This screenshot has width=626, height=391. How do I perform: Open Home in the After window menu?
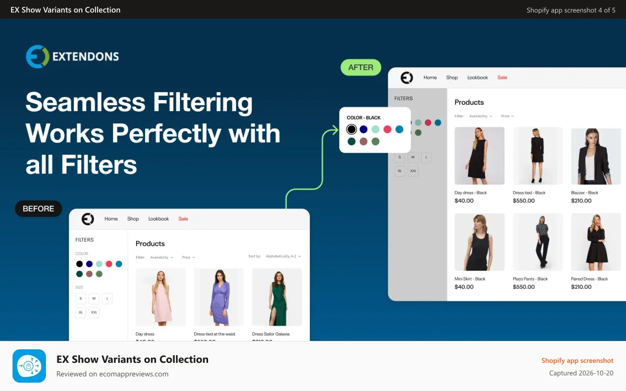[x=430, y=78]
